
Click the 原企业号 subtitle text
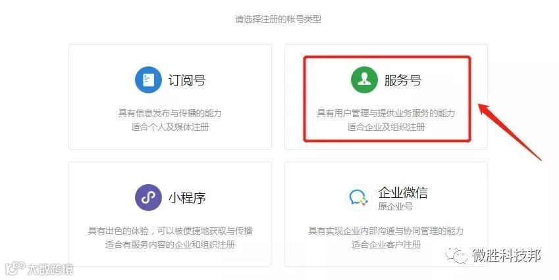tap(395, 206)
